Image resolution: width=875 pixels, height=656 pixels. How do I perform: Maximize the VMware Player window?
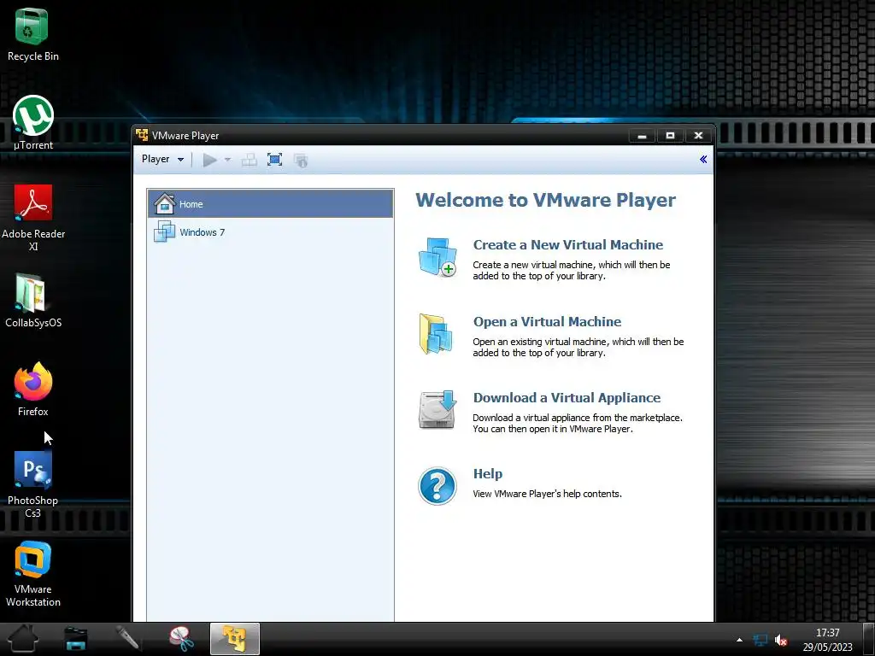670,136
